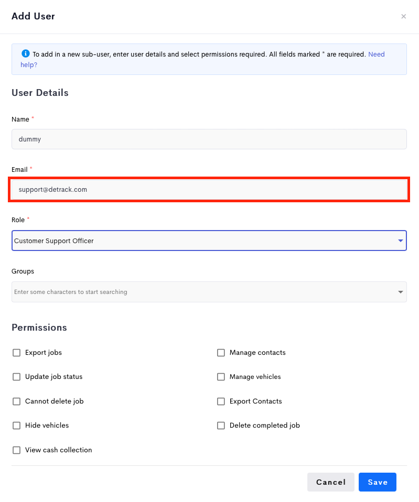Screen dimensions: 419x502
Task: Cancel adding the user
Action: 330,482
